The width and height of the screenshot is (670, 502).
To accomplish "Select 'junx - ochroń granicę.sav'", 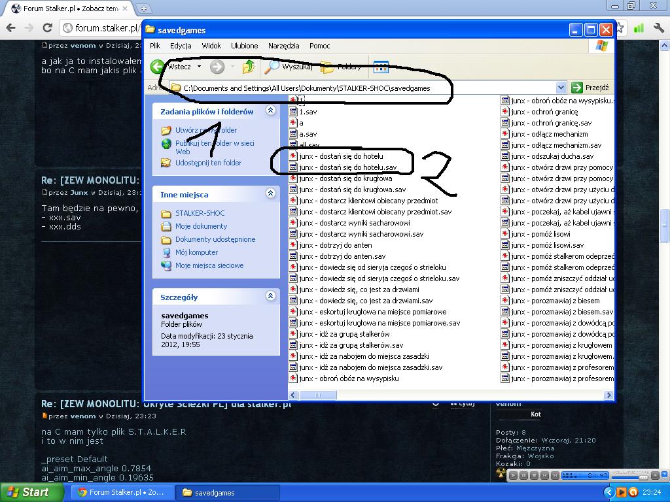I will (x=546, y=123).
